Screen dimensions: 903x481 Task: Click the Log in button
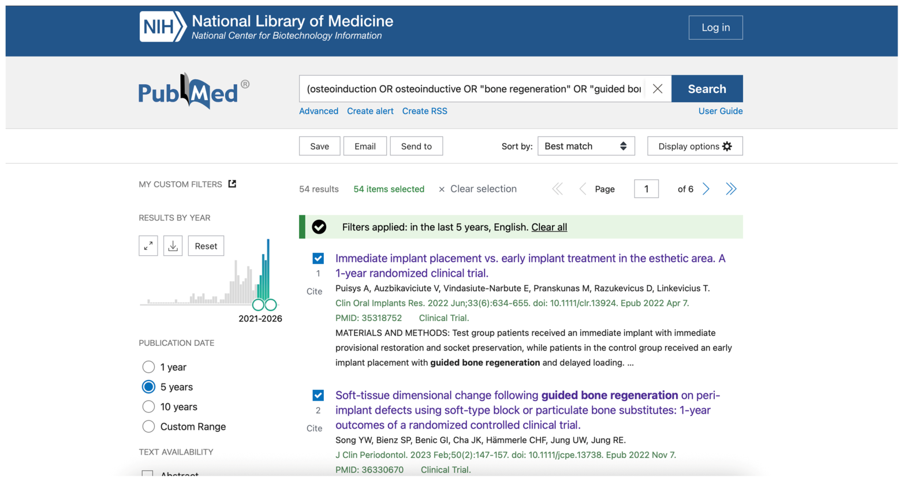click(715, 27)
